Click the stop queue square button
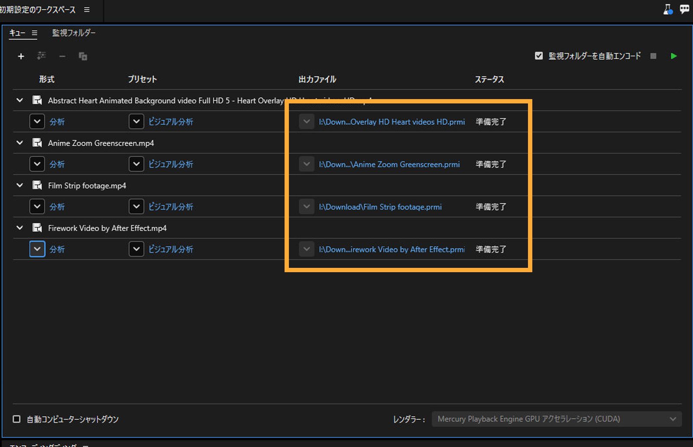 653,56
